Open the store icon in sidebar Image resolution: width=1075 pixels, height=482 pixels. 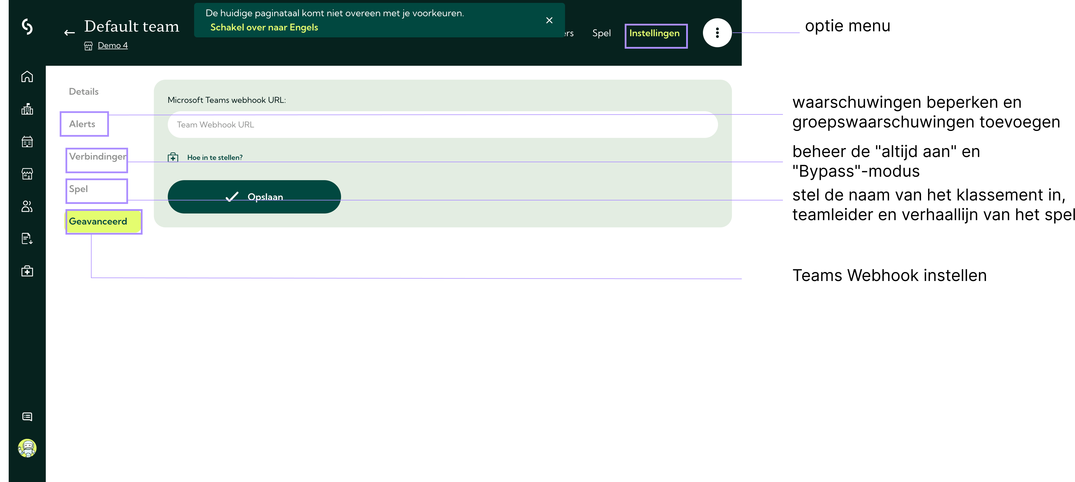point(27,174)
